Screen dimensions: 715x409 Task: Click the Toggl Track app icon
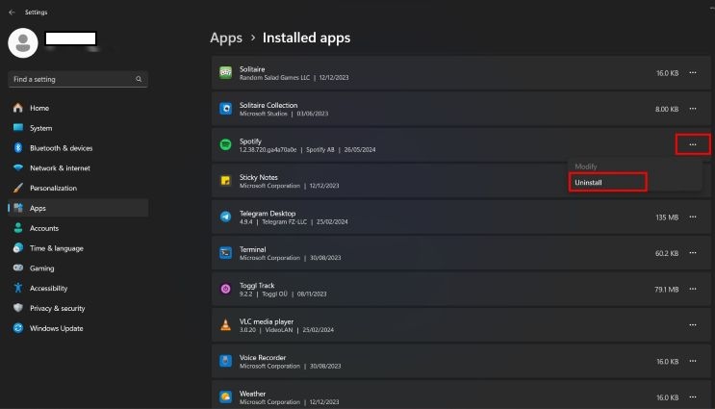tap(225, 288)
